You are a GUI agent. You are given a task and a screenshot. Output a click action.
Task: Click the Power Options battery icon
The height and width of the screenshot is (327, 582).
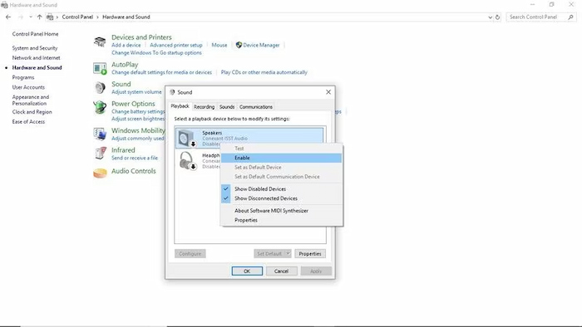pos(100,107)
